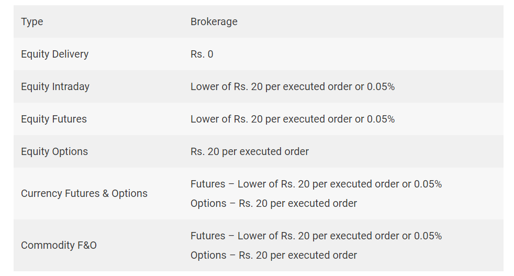Click the Equity Intraday brokerage text
Viewport: 514px width, 276px height.
pyautogui.click(x=293, y=86)
